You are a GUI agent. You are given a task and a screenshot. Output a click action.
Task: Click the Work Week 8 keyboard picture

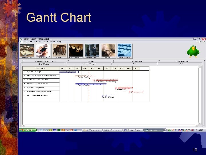(124, 51)
